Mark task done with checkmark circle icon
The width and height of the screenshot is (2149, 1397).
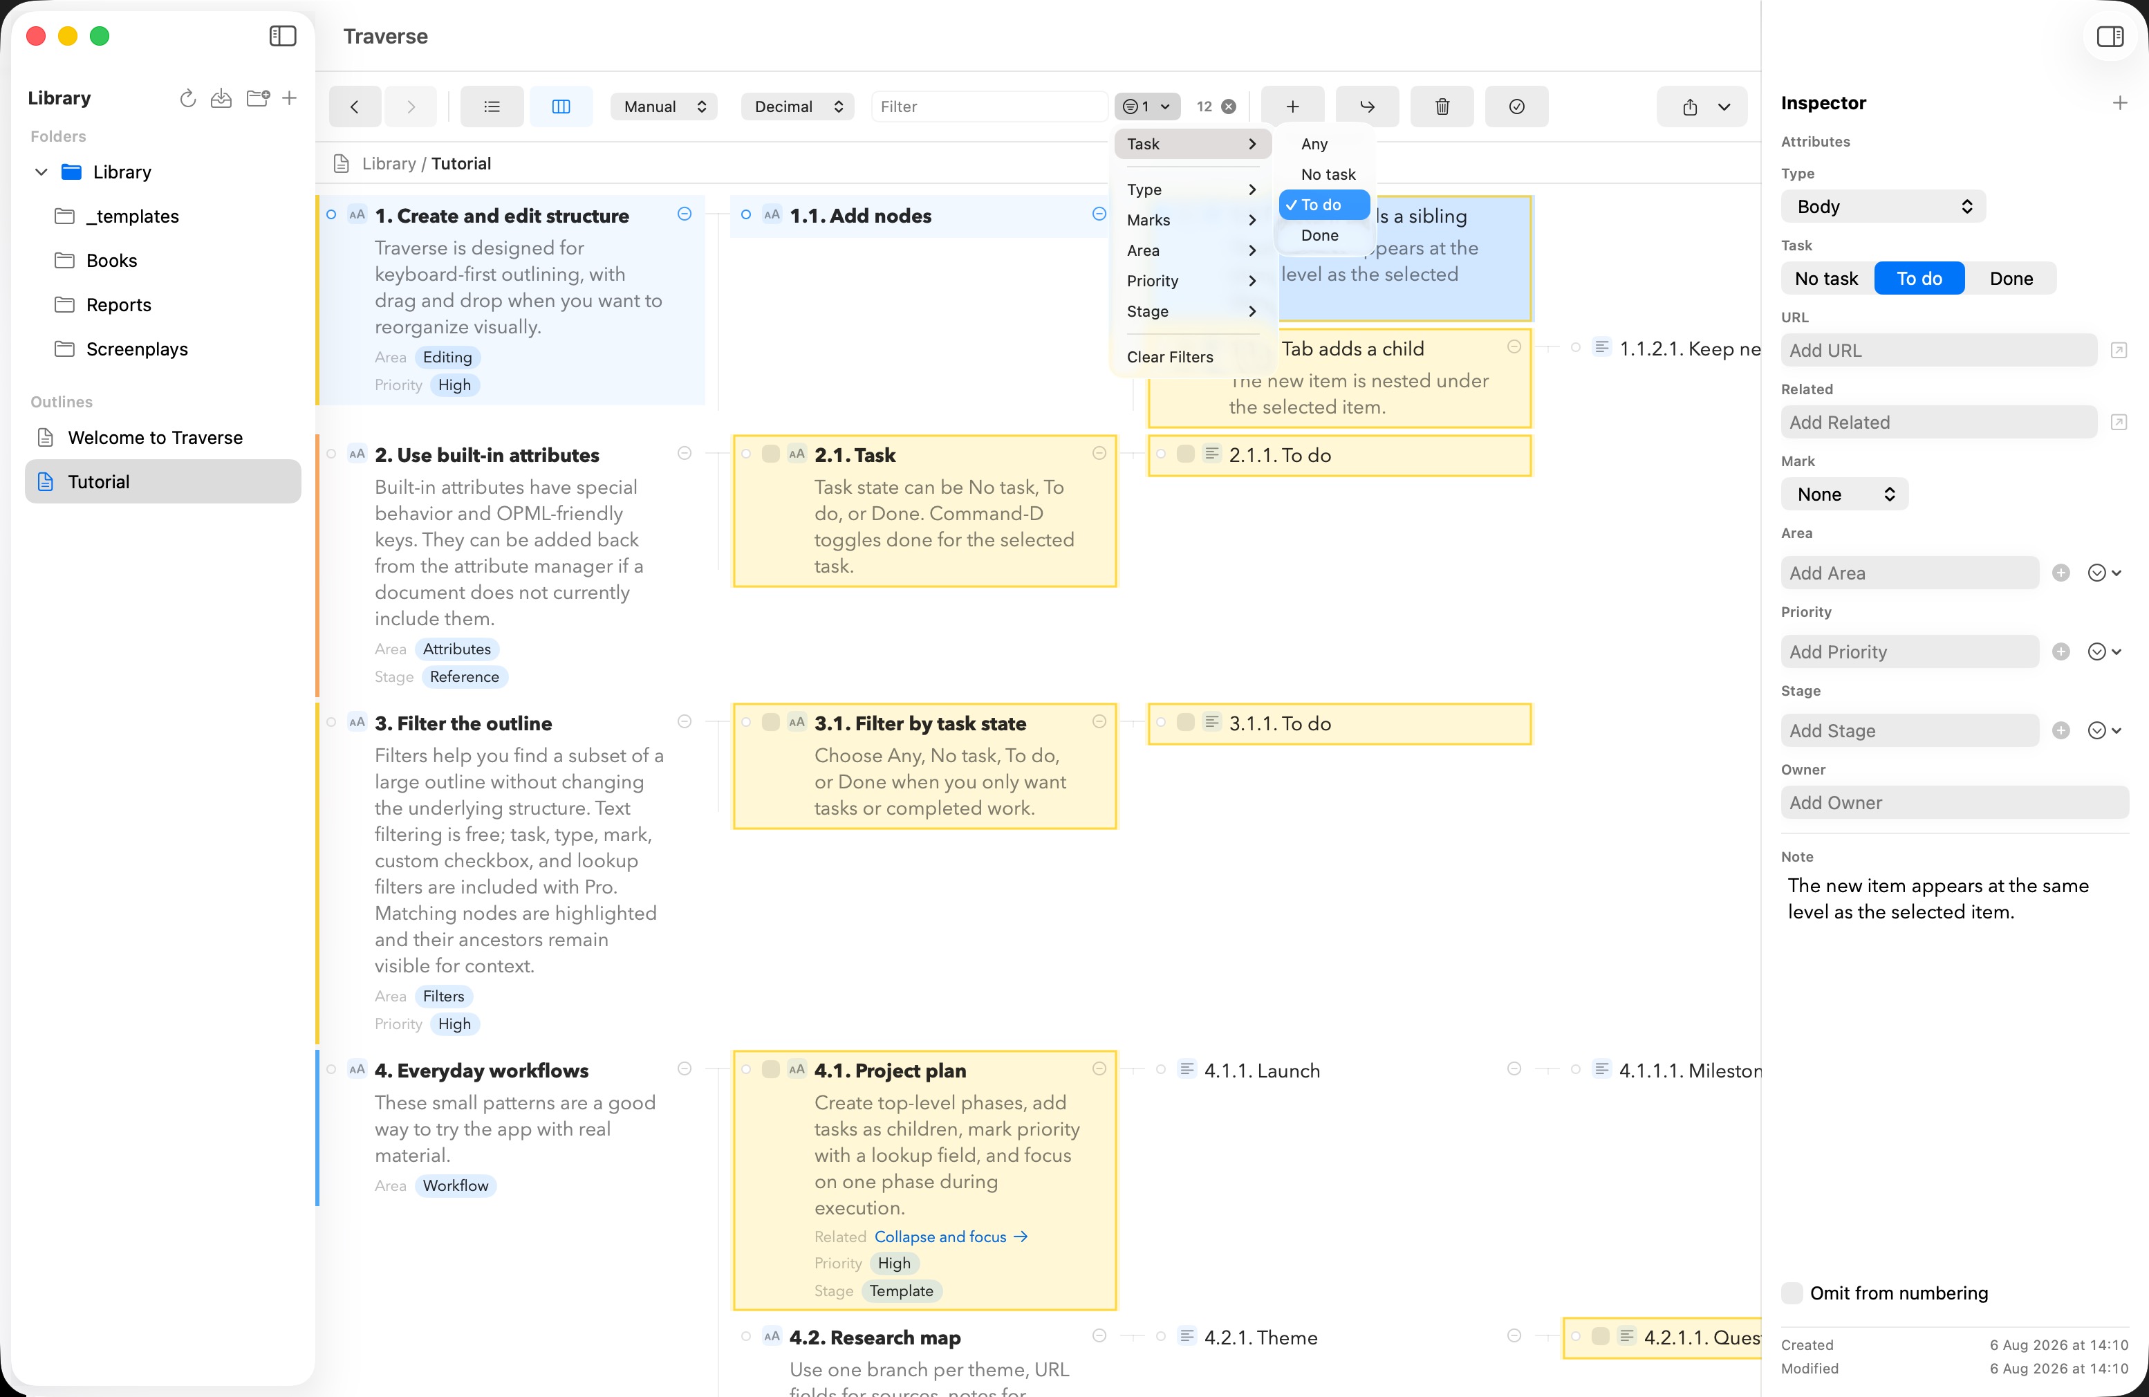1517,107
